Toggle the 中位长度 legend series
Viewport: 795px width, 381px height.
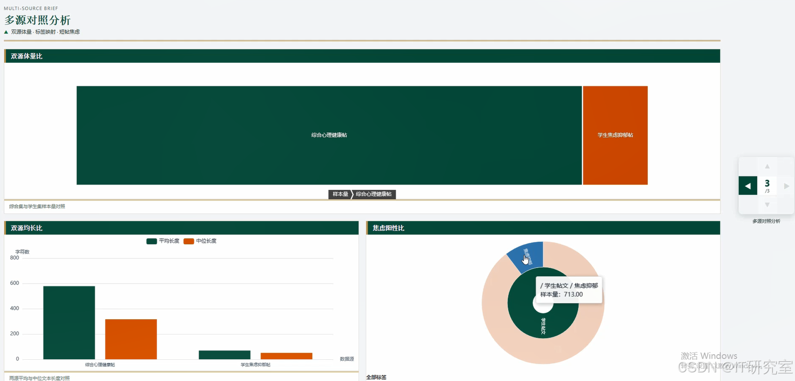pyautogui.click(x=200, y=241)
